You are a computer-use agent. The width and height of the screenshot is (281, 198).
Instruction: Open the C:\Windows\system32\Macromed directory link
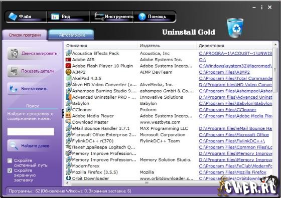[x=235, y=66]
